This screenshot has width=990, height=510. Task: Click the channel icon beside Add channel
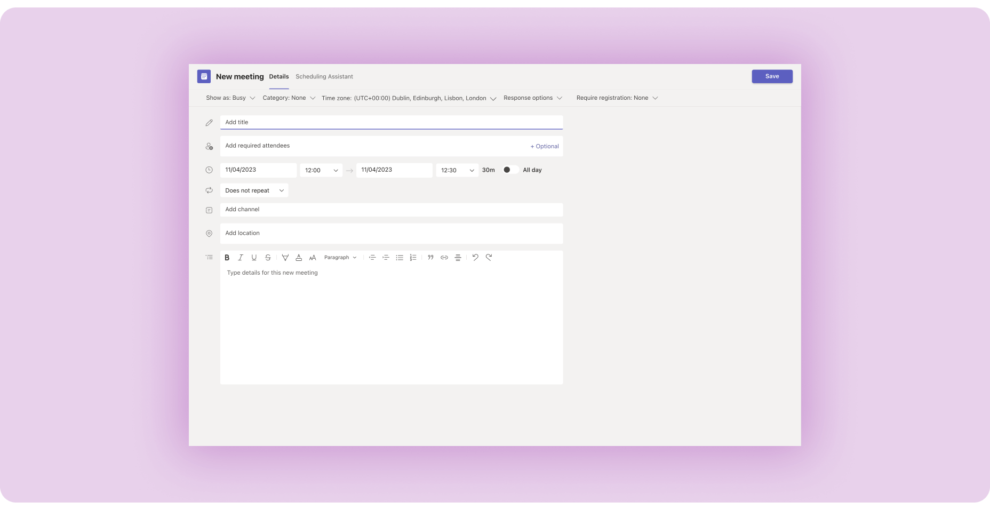[x=209, y=210]
